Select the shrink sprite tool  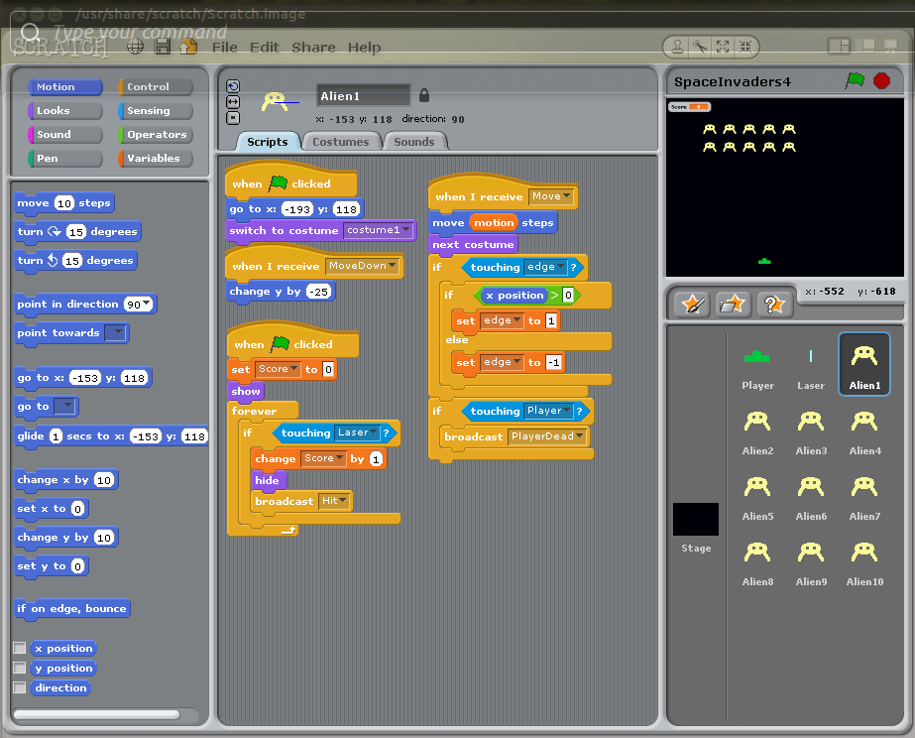[745, 47]
